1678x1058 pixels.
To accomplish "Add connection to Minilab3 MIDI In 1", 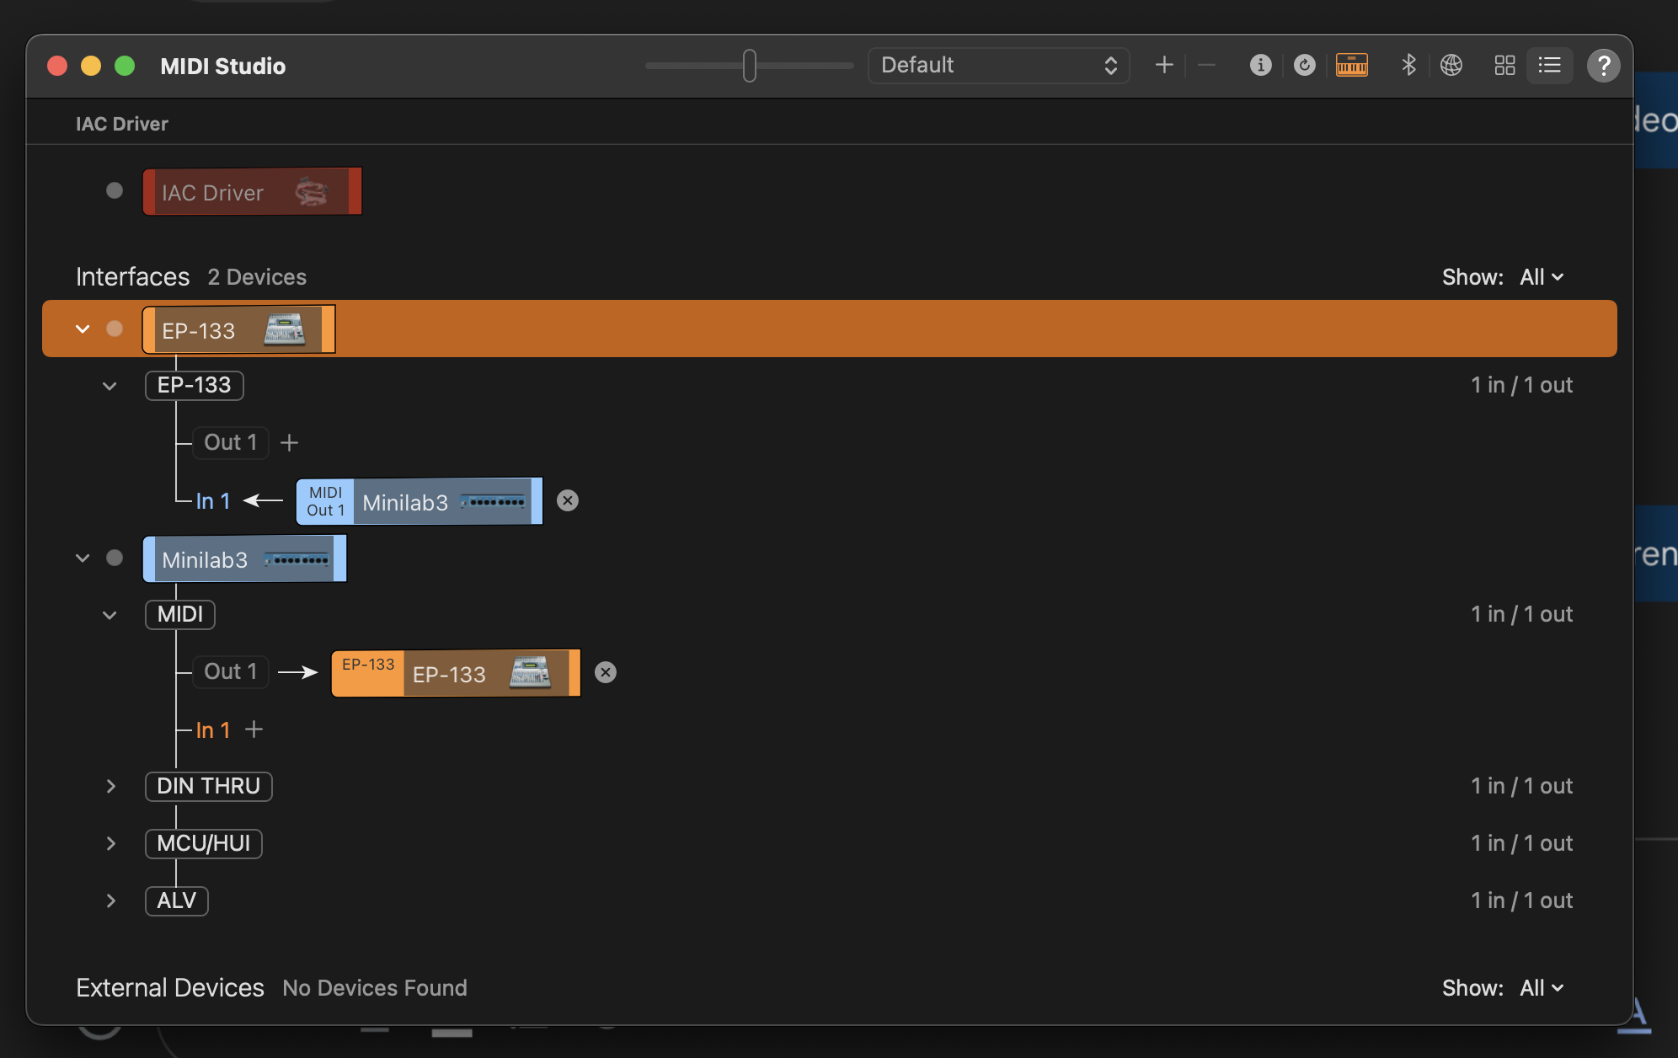I will [x=254, y=729].
